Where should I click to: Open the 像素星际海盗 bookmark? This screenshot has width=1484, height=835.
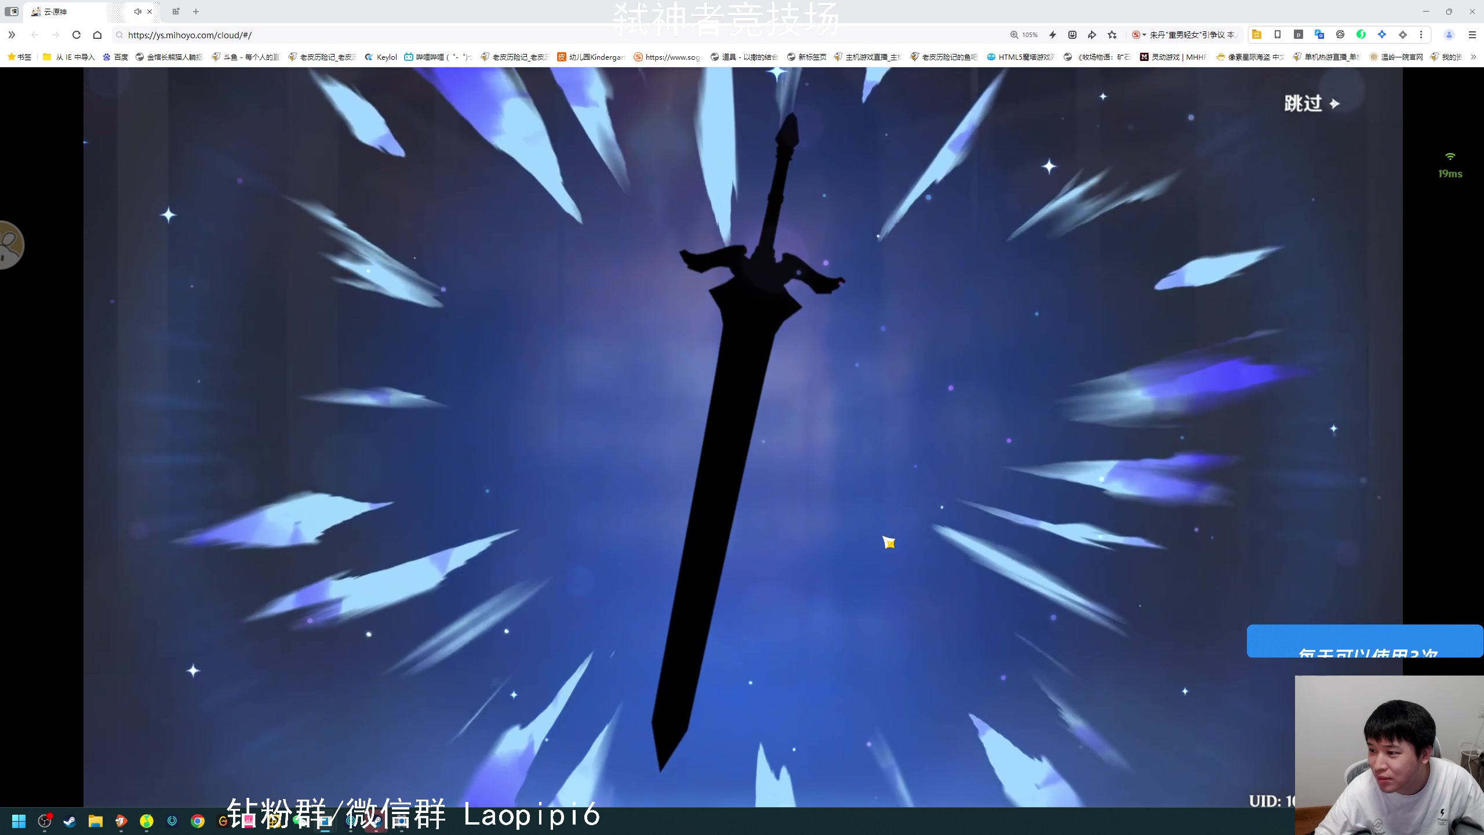(x=1250, y=57)
